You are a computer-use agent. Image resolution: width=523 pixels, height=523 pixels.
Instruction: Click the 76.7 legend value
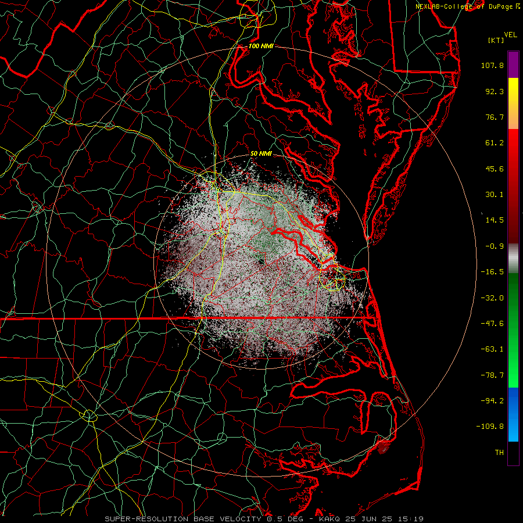495,117
